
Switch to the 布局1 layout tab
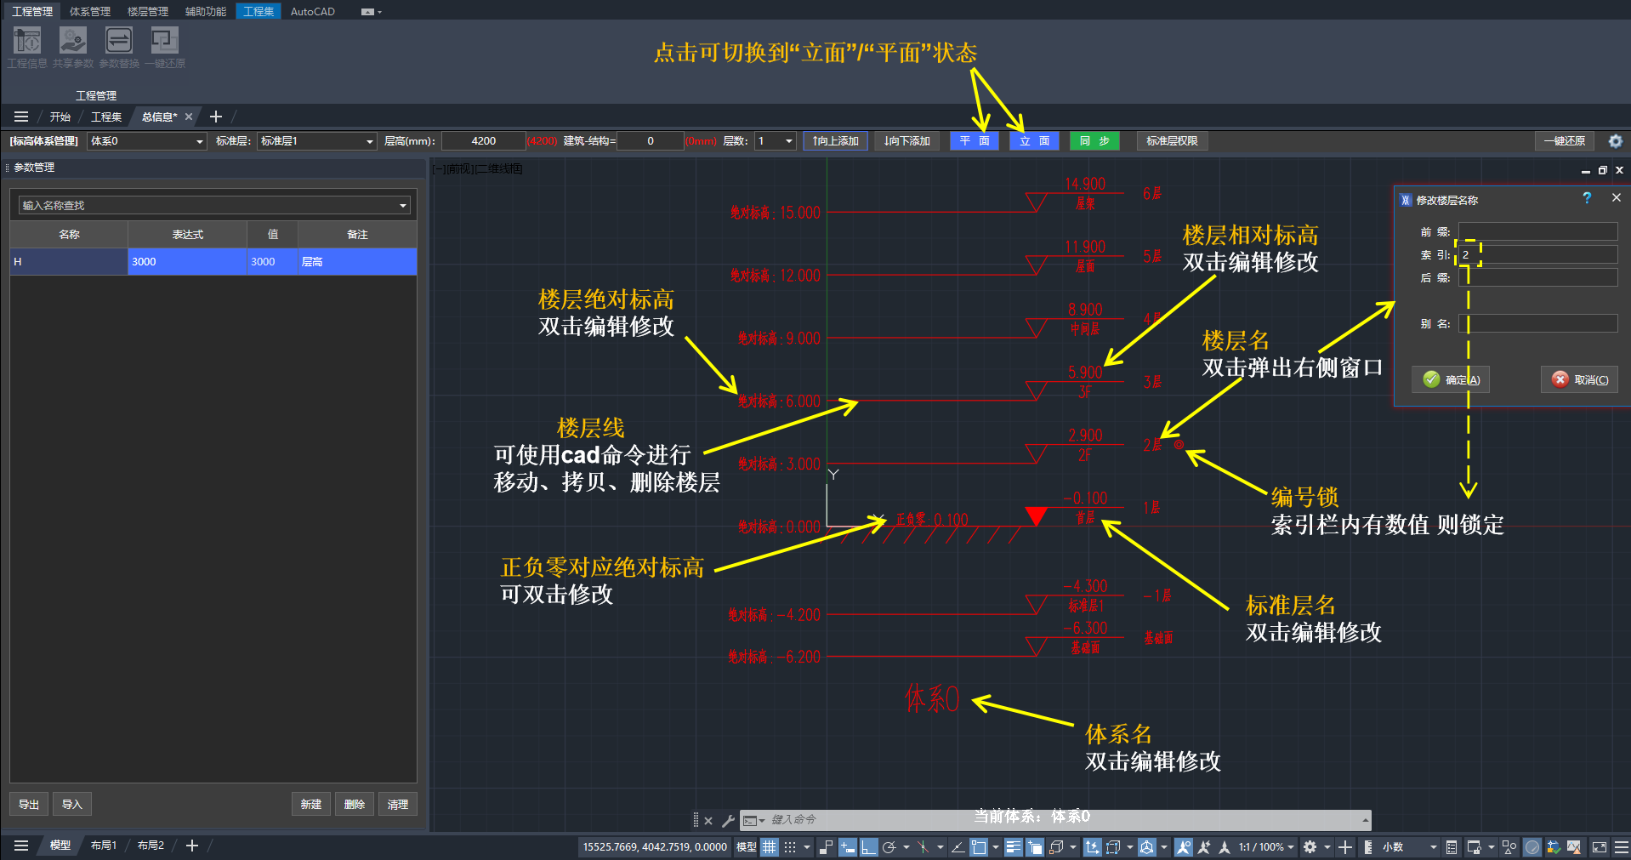pyautogui.click(x=104, y=846)
